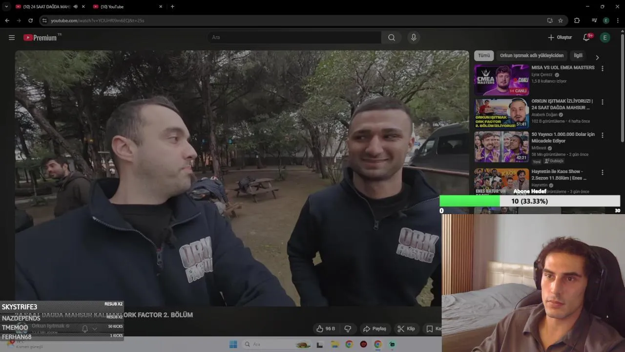
Task: Show more filter chips with right chevron
Action: pyautogui.click(x=597, y=57)
